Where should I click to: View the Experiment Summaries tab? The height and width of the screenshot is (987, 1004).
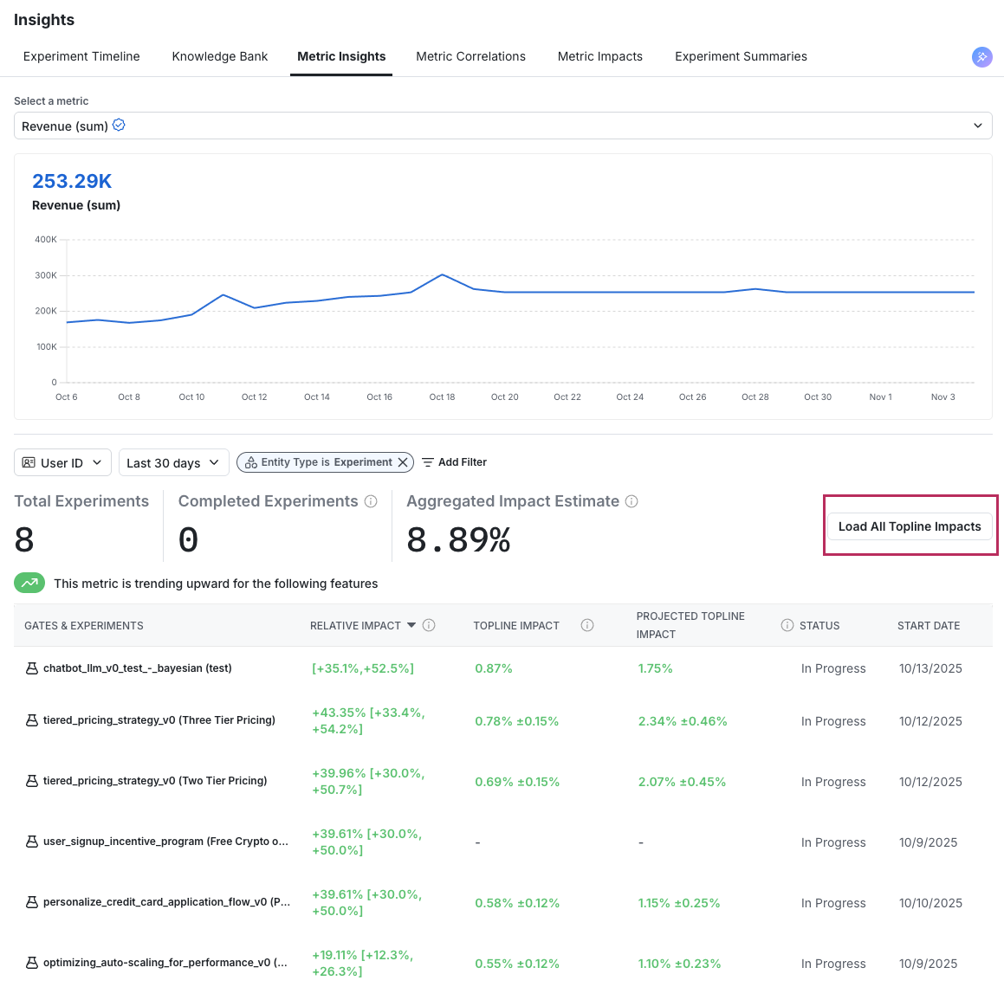741,56
